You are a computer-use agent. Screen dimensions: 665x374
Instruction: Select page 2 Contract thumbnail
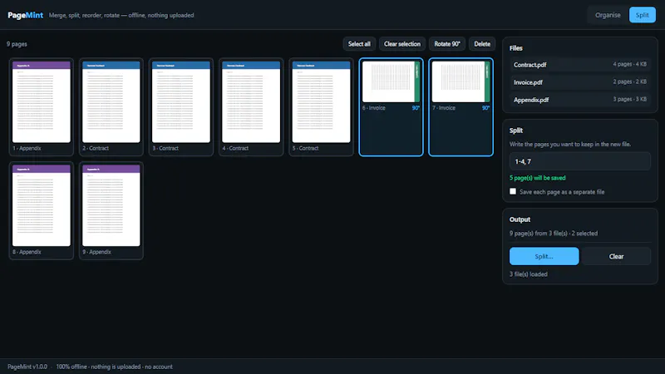point(111,107)
